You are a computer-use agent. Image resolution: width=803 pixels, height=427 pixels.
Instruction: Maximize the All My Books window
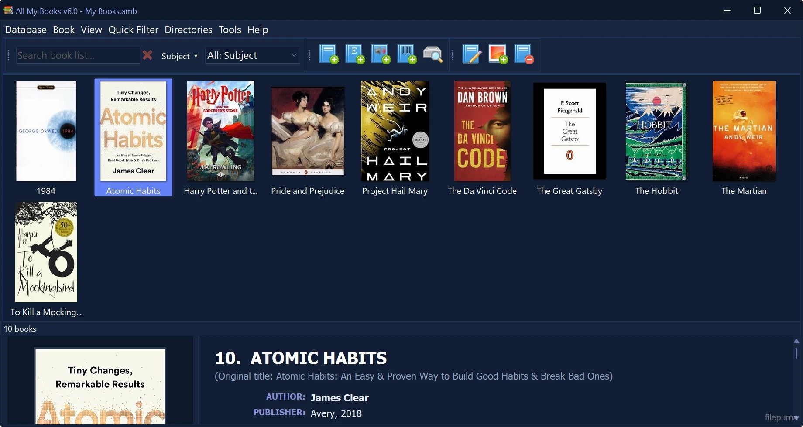[x=757, y=10]
